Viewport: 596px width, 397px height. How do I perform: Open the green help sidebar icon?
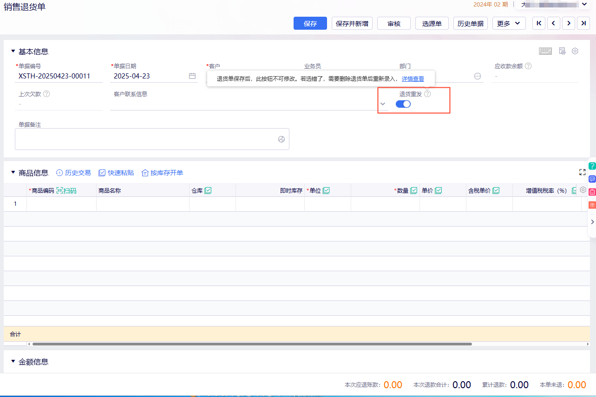coord(592,166)
